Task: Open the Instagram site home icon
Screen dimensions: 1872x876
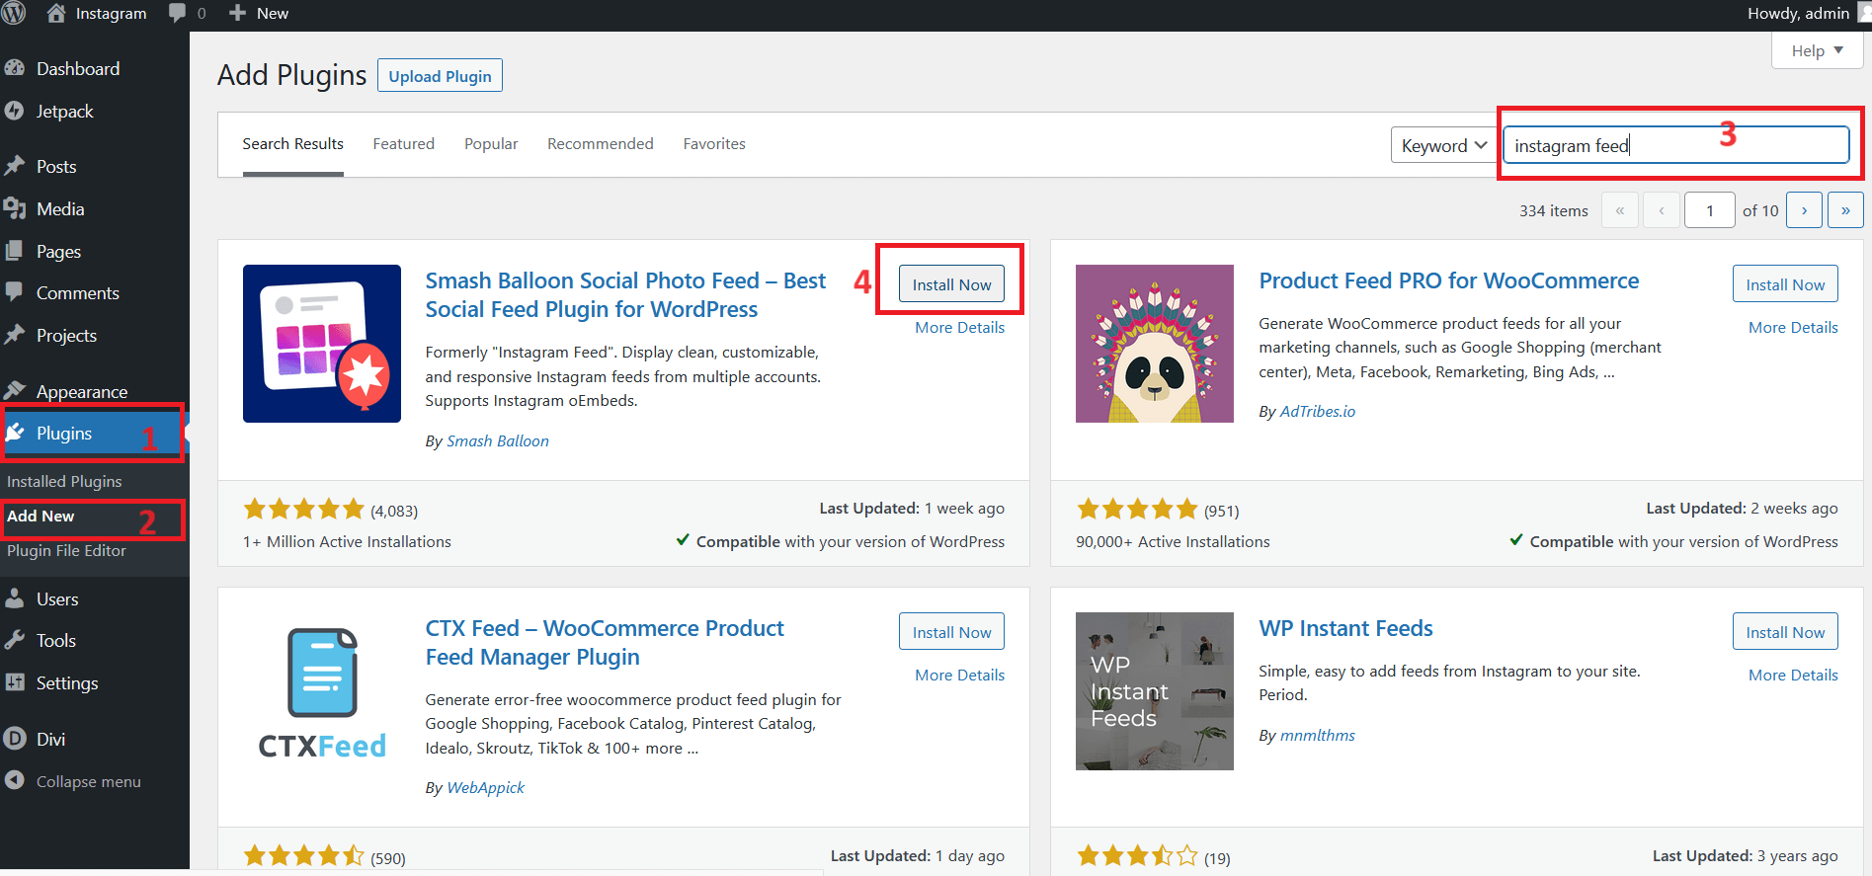Action: [x=57, y=13]
